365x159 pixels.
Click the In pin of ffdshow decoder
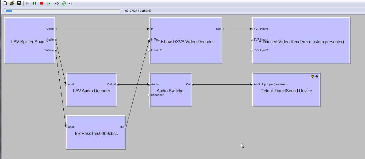click(149, 29)
